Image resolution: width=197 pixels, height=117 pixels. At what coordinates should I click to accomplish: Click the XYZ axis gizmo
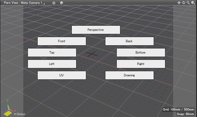coord(8,108)
